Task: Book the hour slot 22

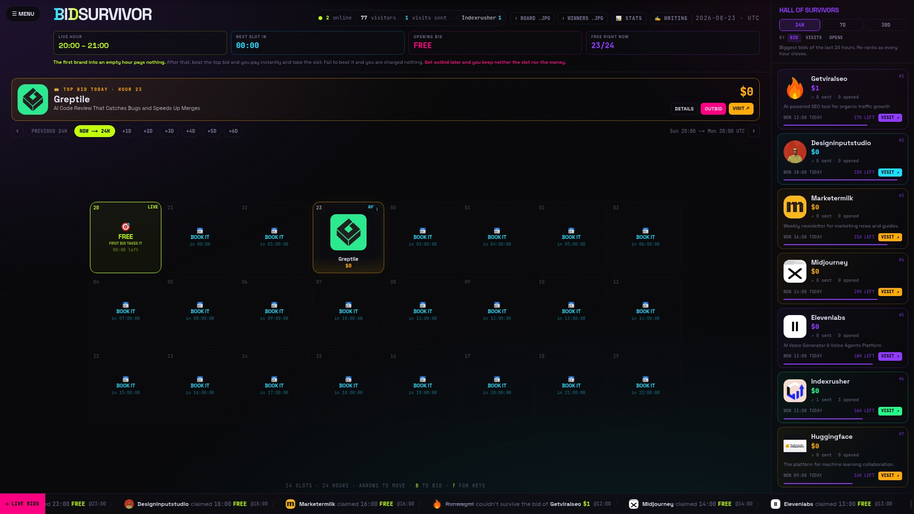Action: (274, 237)
